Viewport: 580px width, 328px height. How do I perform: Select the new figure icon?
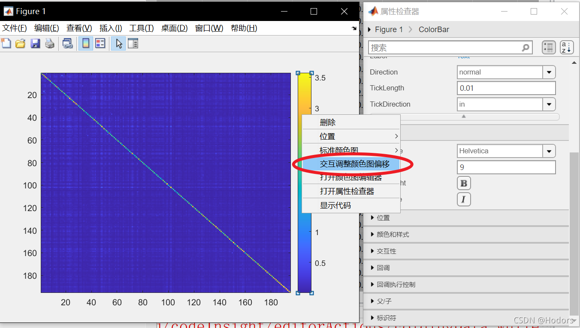pyautogui.click(x=6, y=43)
